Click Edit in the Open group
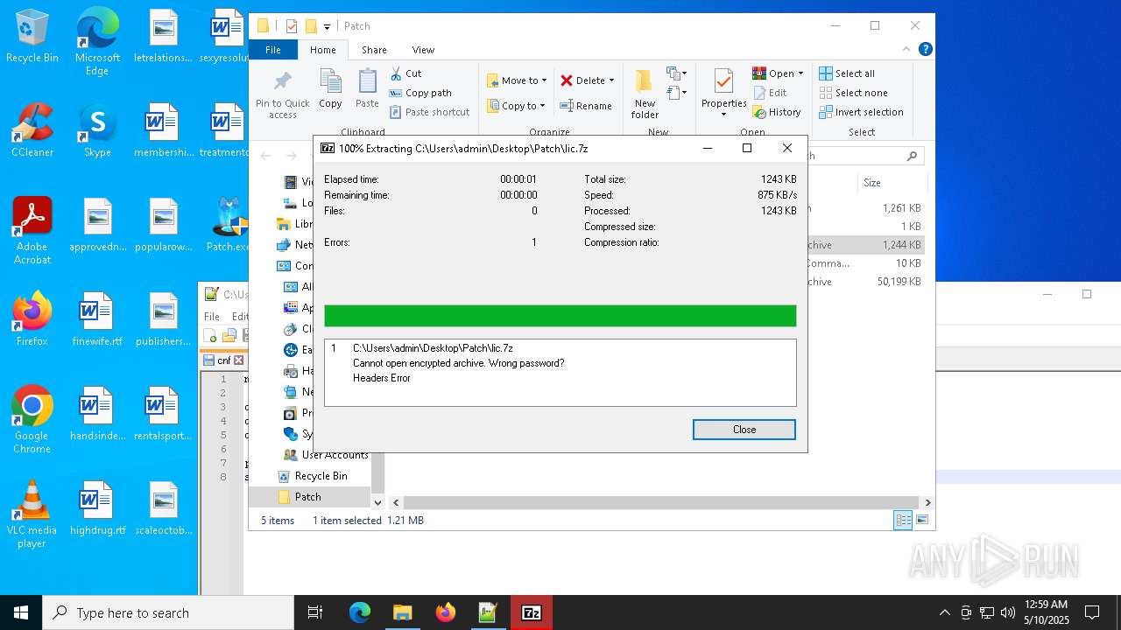1121x630 pixels. [x=770, y=93]
